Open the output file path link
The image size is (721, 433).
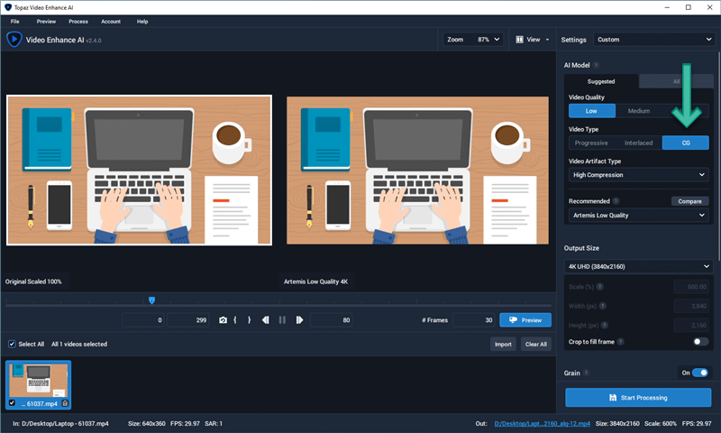[x=543, y=423]
